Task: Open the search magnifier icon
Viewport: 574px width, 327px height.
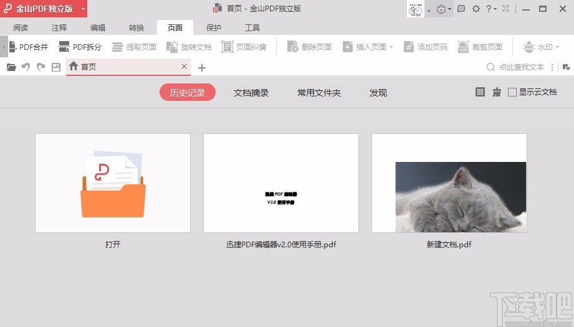Action: click(490, 67)
